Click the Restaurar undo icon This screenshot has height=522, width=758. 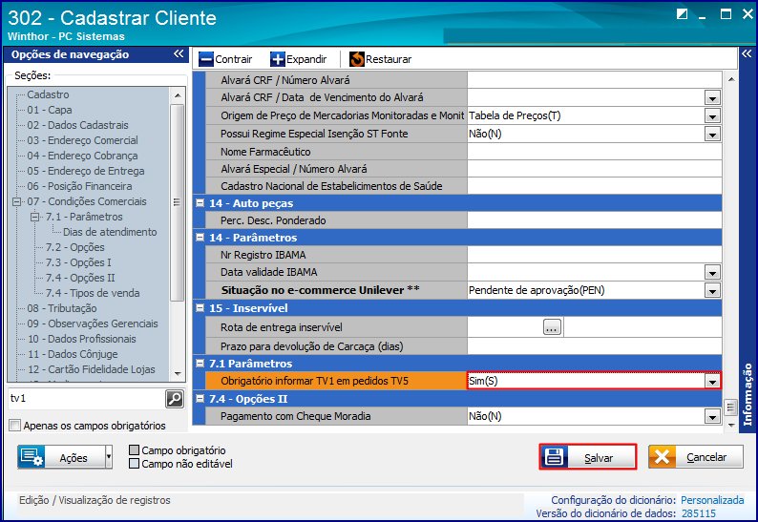coord(357,59)
